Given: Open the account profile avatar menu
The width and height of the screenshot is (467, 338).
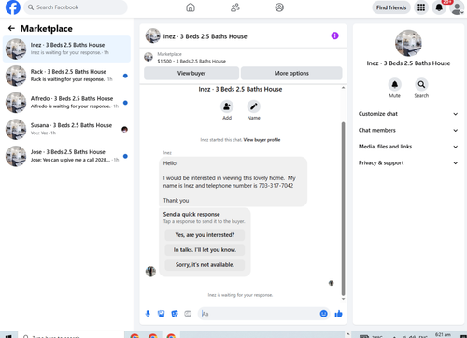Looking at the screenshot, I should pos(457,7).
